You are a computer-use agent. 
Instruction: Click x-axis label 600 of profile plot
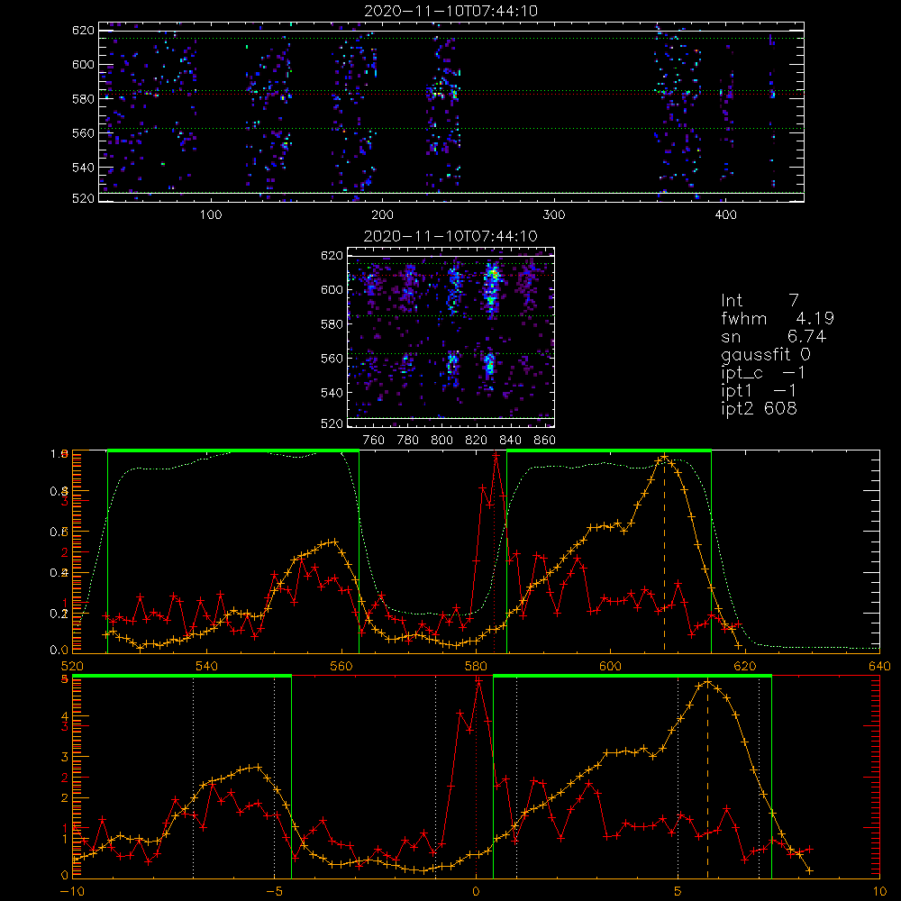pyautogui.click(x=610, y=666)
